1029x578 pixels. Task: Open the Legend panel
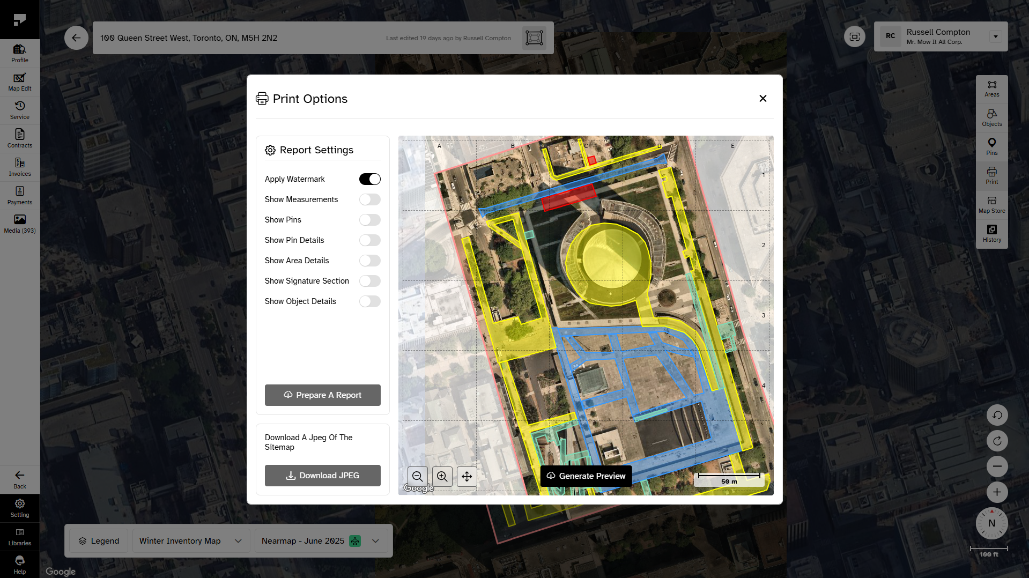point(99,541)
